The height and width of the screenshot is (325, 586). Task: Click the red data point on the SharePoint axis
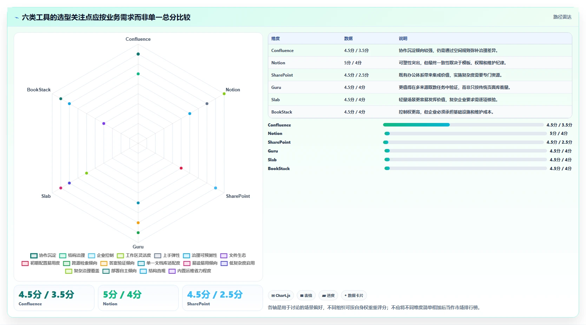pyautogui.click(x=181, y=168)
